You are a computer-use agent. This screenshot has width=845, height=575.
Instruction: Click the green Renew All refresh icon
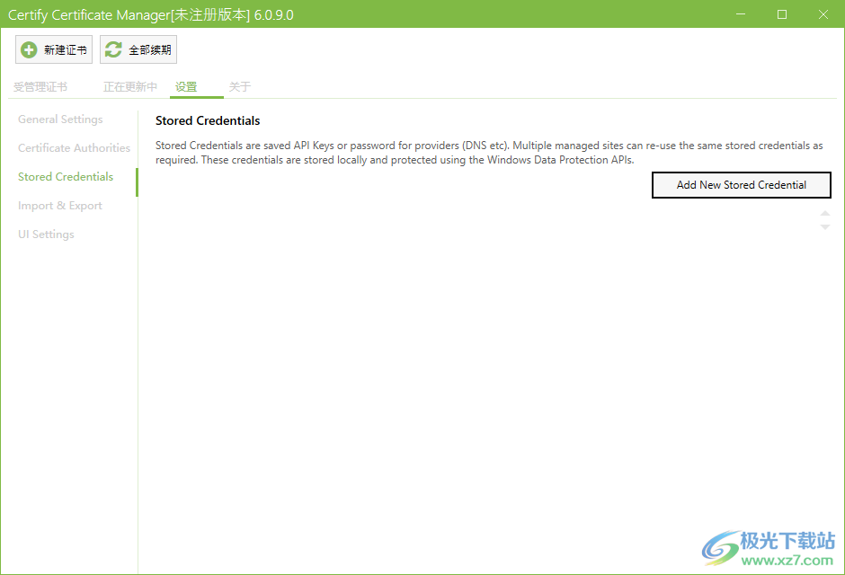click(x=113, y=50)
